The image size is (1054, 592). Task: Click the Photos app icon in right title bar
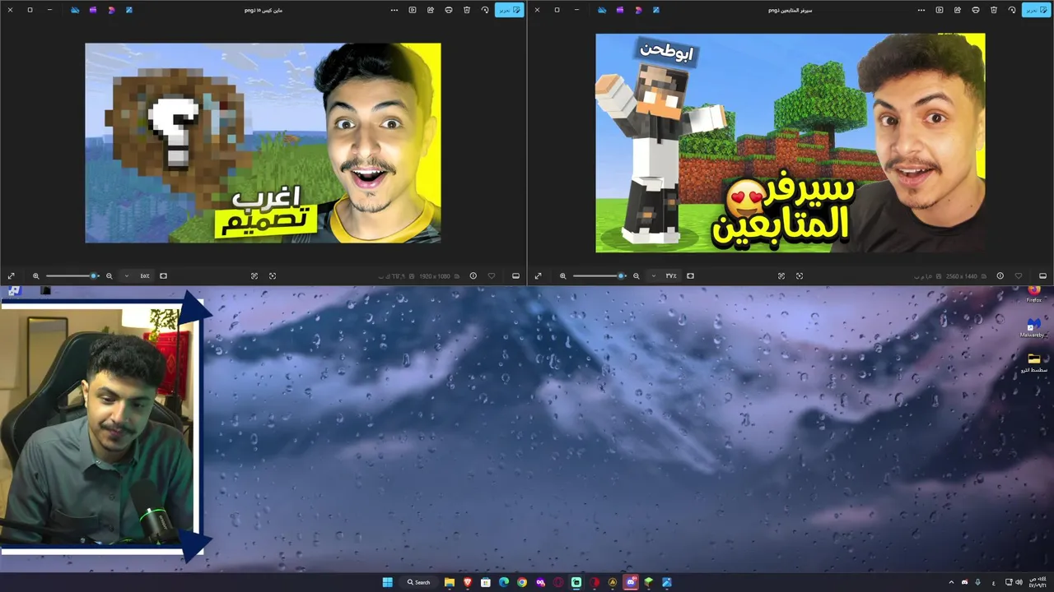point(656,10)
